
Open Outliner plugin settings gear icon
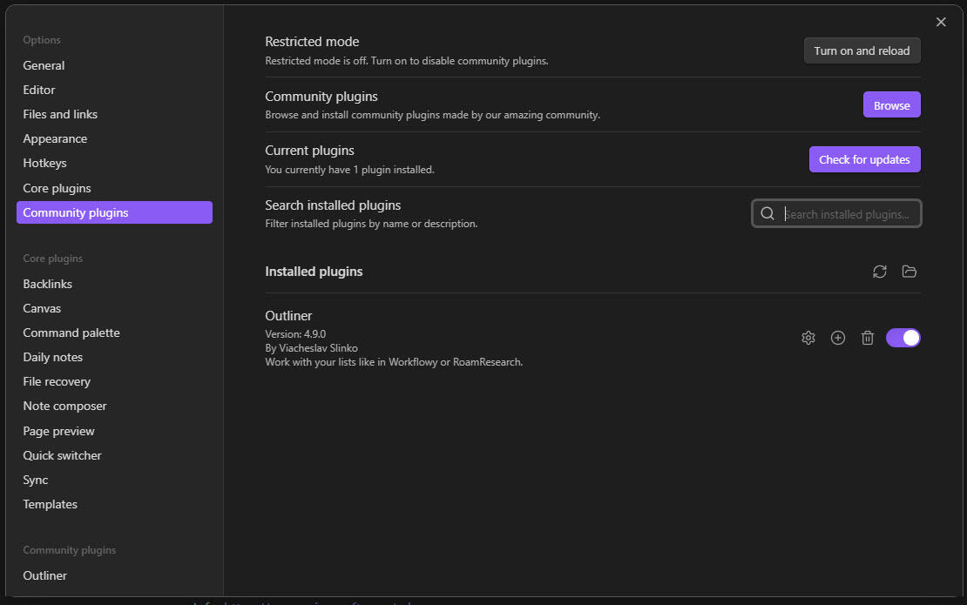(x=808, y=338)
